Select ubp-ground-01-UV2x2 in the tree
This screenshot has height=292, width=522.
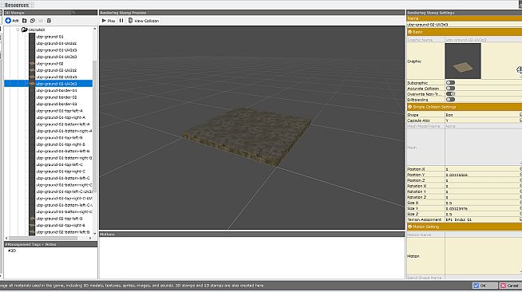click(56, 43)
